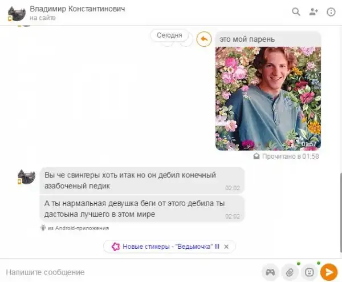Focus the "Напишите сообщение" input field
The width and height of the screenshot is (342, 282).
click(131, 272)
